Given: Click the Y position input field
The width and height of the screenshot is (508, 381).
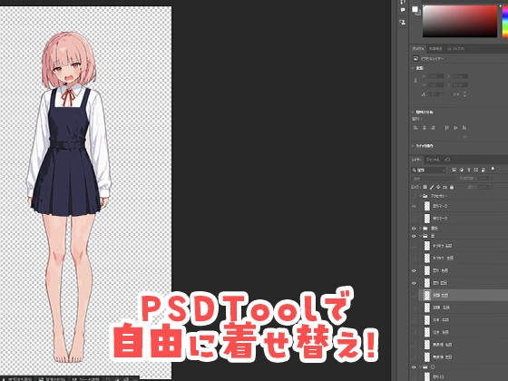Looking at the screenshot, I should (460, 85).
